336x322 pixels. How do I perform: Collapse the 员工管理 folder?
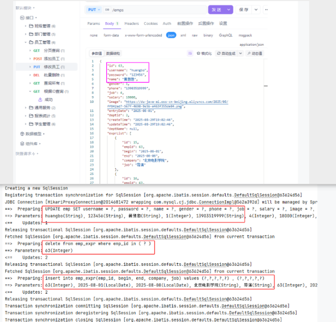tap(26, 42)
